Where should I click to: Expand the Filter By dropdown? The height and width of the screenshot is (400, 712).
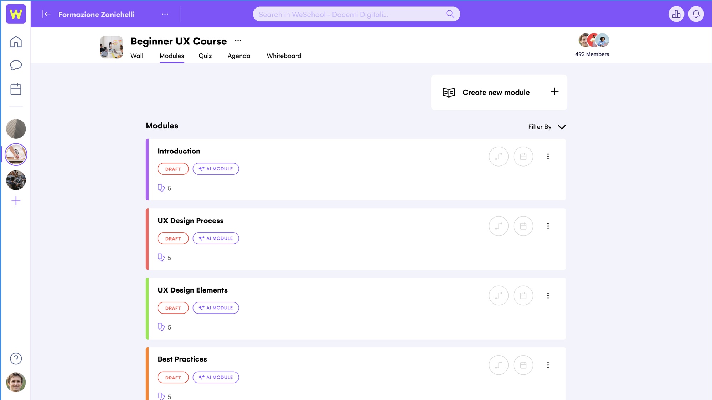click(x=547, y=127)
